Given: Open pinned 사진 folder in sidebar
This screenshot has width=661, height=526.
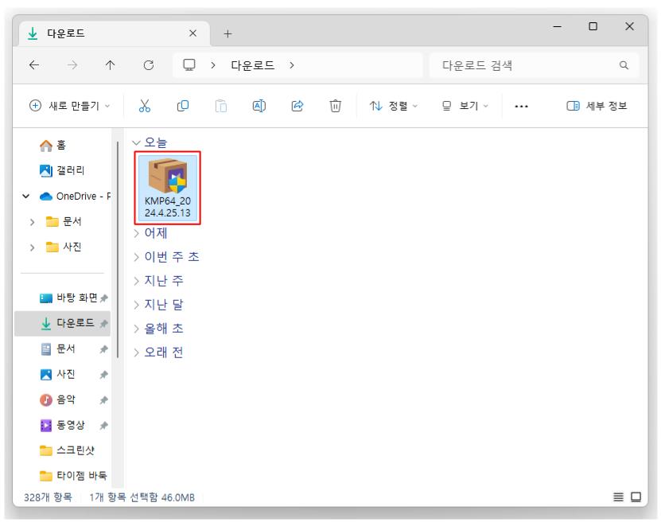Looking at the screenshot, I should pos(58,374).
